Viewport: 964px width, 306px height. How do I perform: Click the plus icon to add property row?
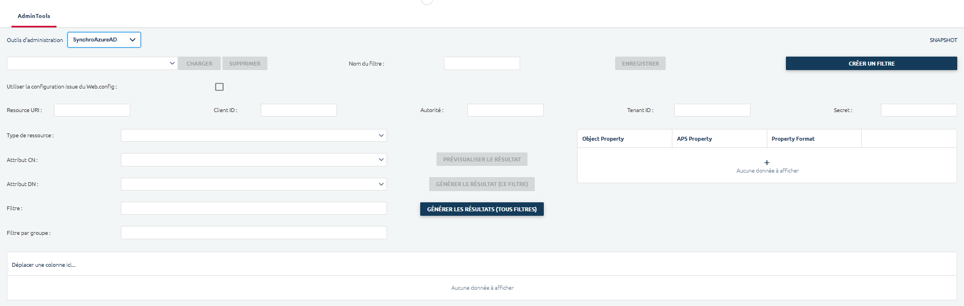point(767,163)
